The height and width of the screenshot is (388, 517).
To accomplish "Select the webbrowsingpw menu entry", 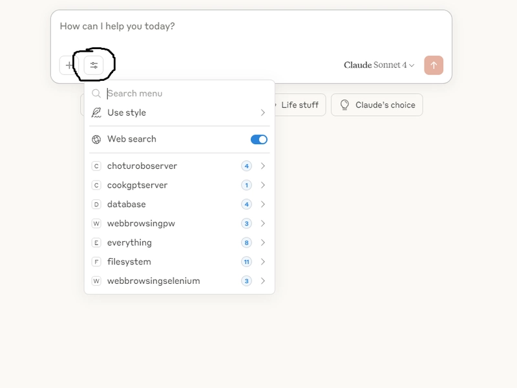I will [180, 224].
